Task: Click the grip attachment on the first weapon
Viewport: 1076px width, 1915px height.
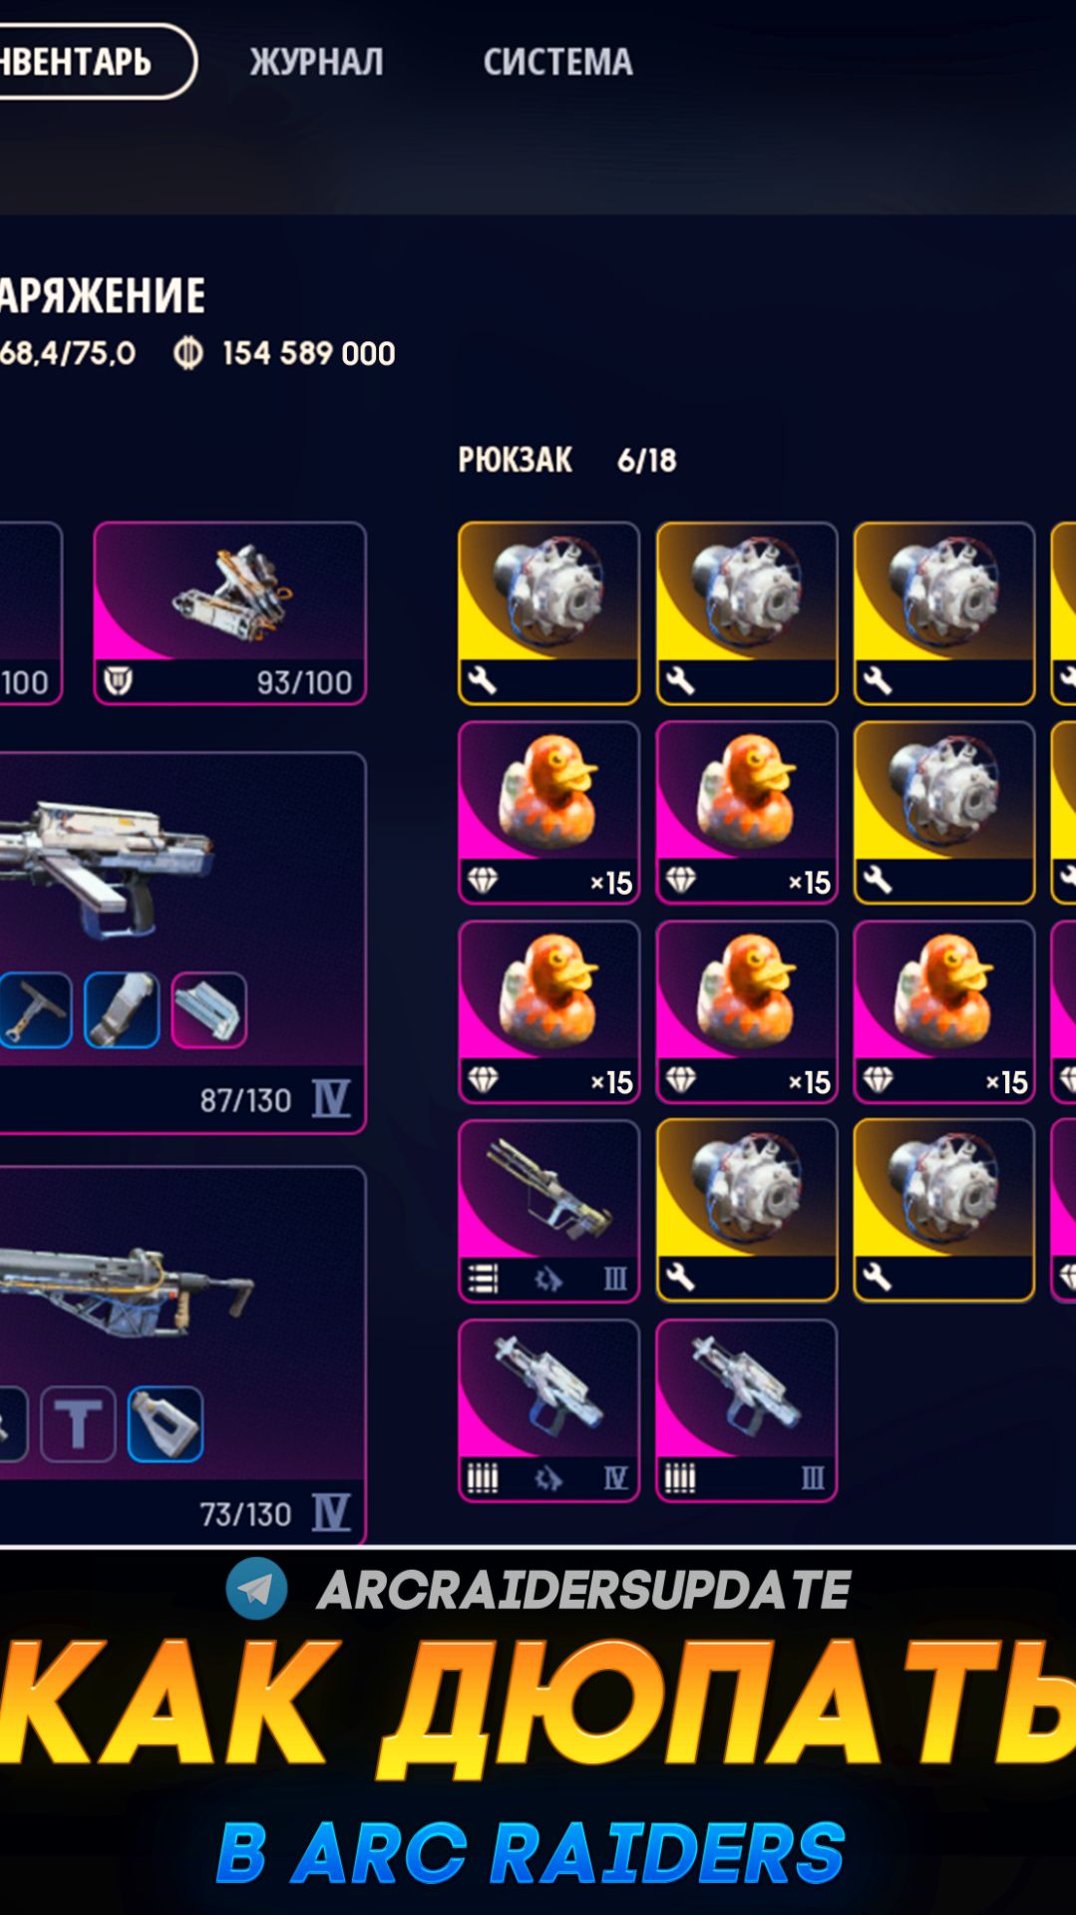Action: click(x=122, y=1009)
